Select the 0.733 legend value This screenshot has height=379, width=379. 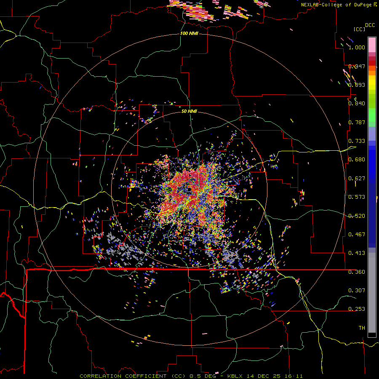[357, 141]
